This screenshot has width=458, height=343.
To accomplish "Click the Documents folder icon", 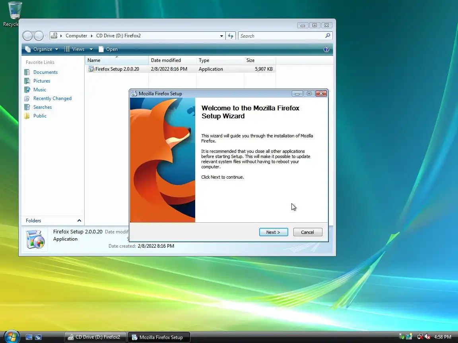I will (27, 72).
